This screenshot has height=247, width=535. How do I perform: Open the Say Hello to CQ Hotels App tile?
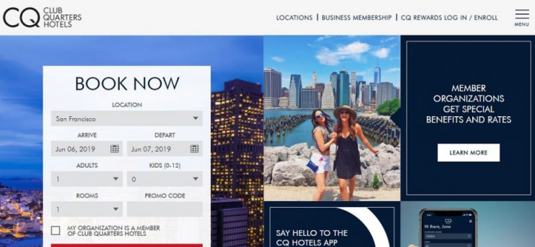pos(332,224)
